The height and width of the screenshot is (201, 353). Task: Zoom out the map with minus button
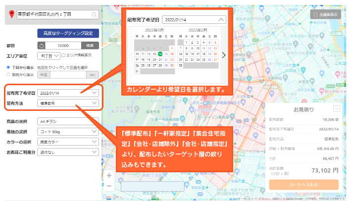pyautogui.click(x=109, y=186)
